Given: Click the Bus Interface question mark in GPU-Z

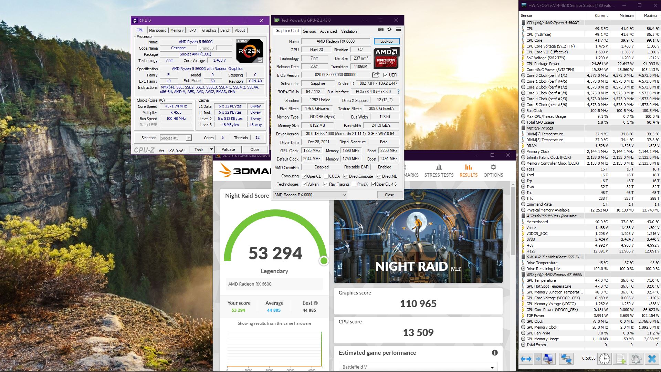Looking at the screenshot, I should (x=398, y=92).
